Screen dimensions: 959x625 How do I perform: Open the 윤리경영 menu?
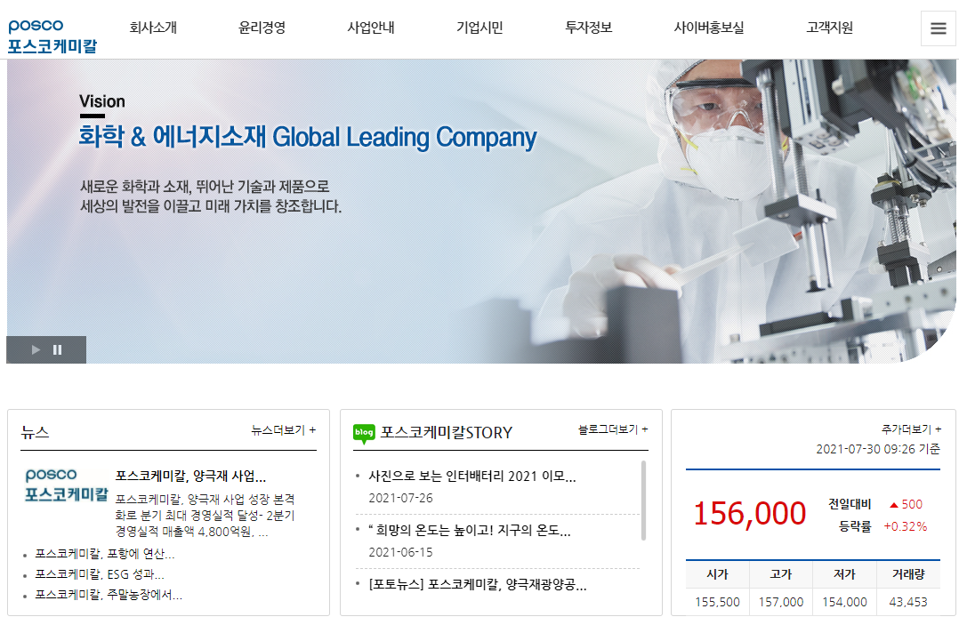coord(262,28)
